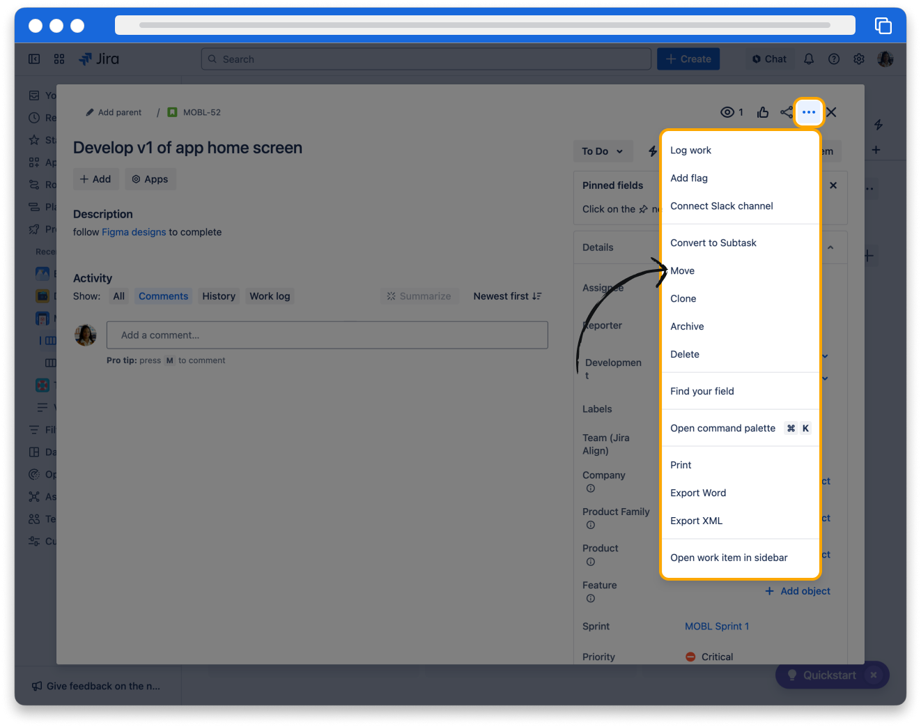Click the browser address bar
This screenshot has height=727, width=921.
tap(485, 25)
